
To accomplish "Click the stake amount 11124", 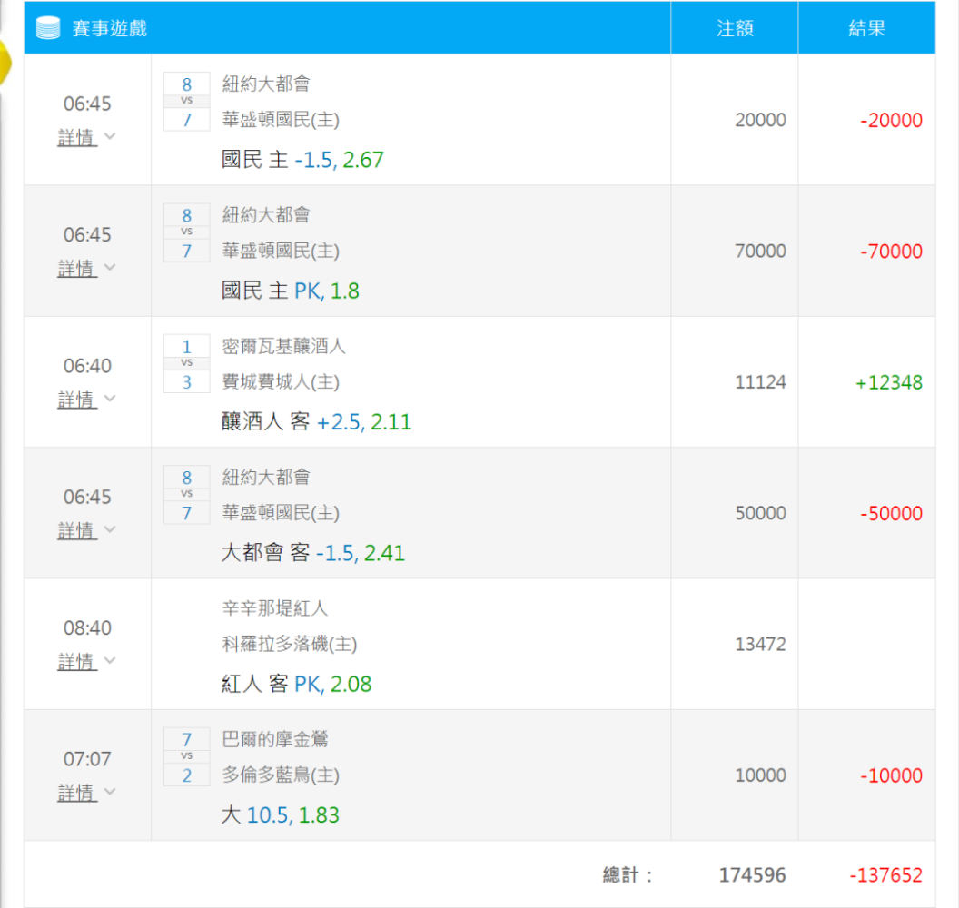I will pos(760,382).
